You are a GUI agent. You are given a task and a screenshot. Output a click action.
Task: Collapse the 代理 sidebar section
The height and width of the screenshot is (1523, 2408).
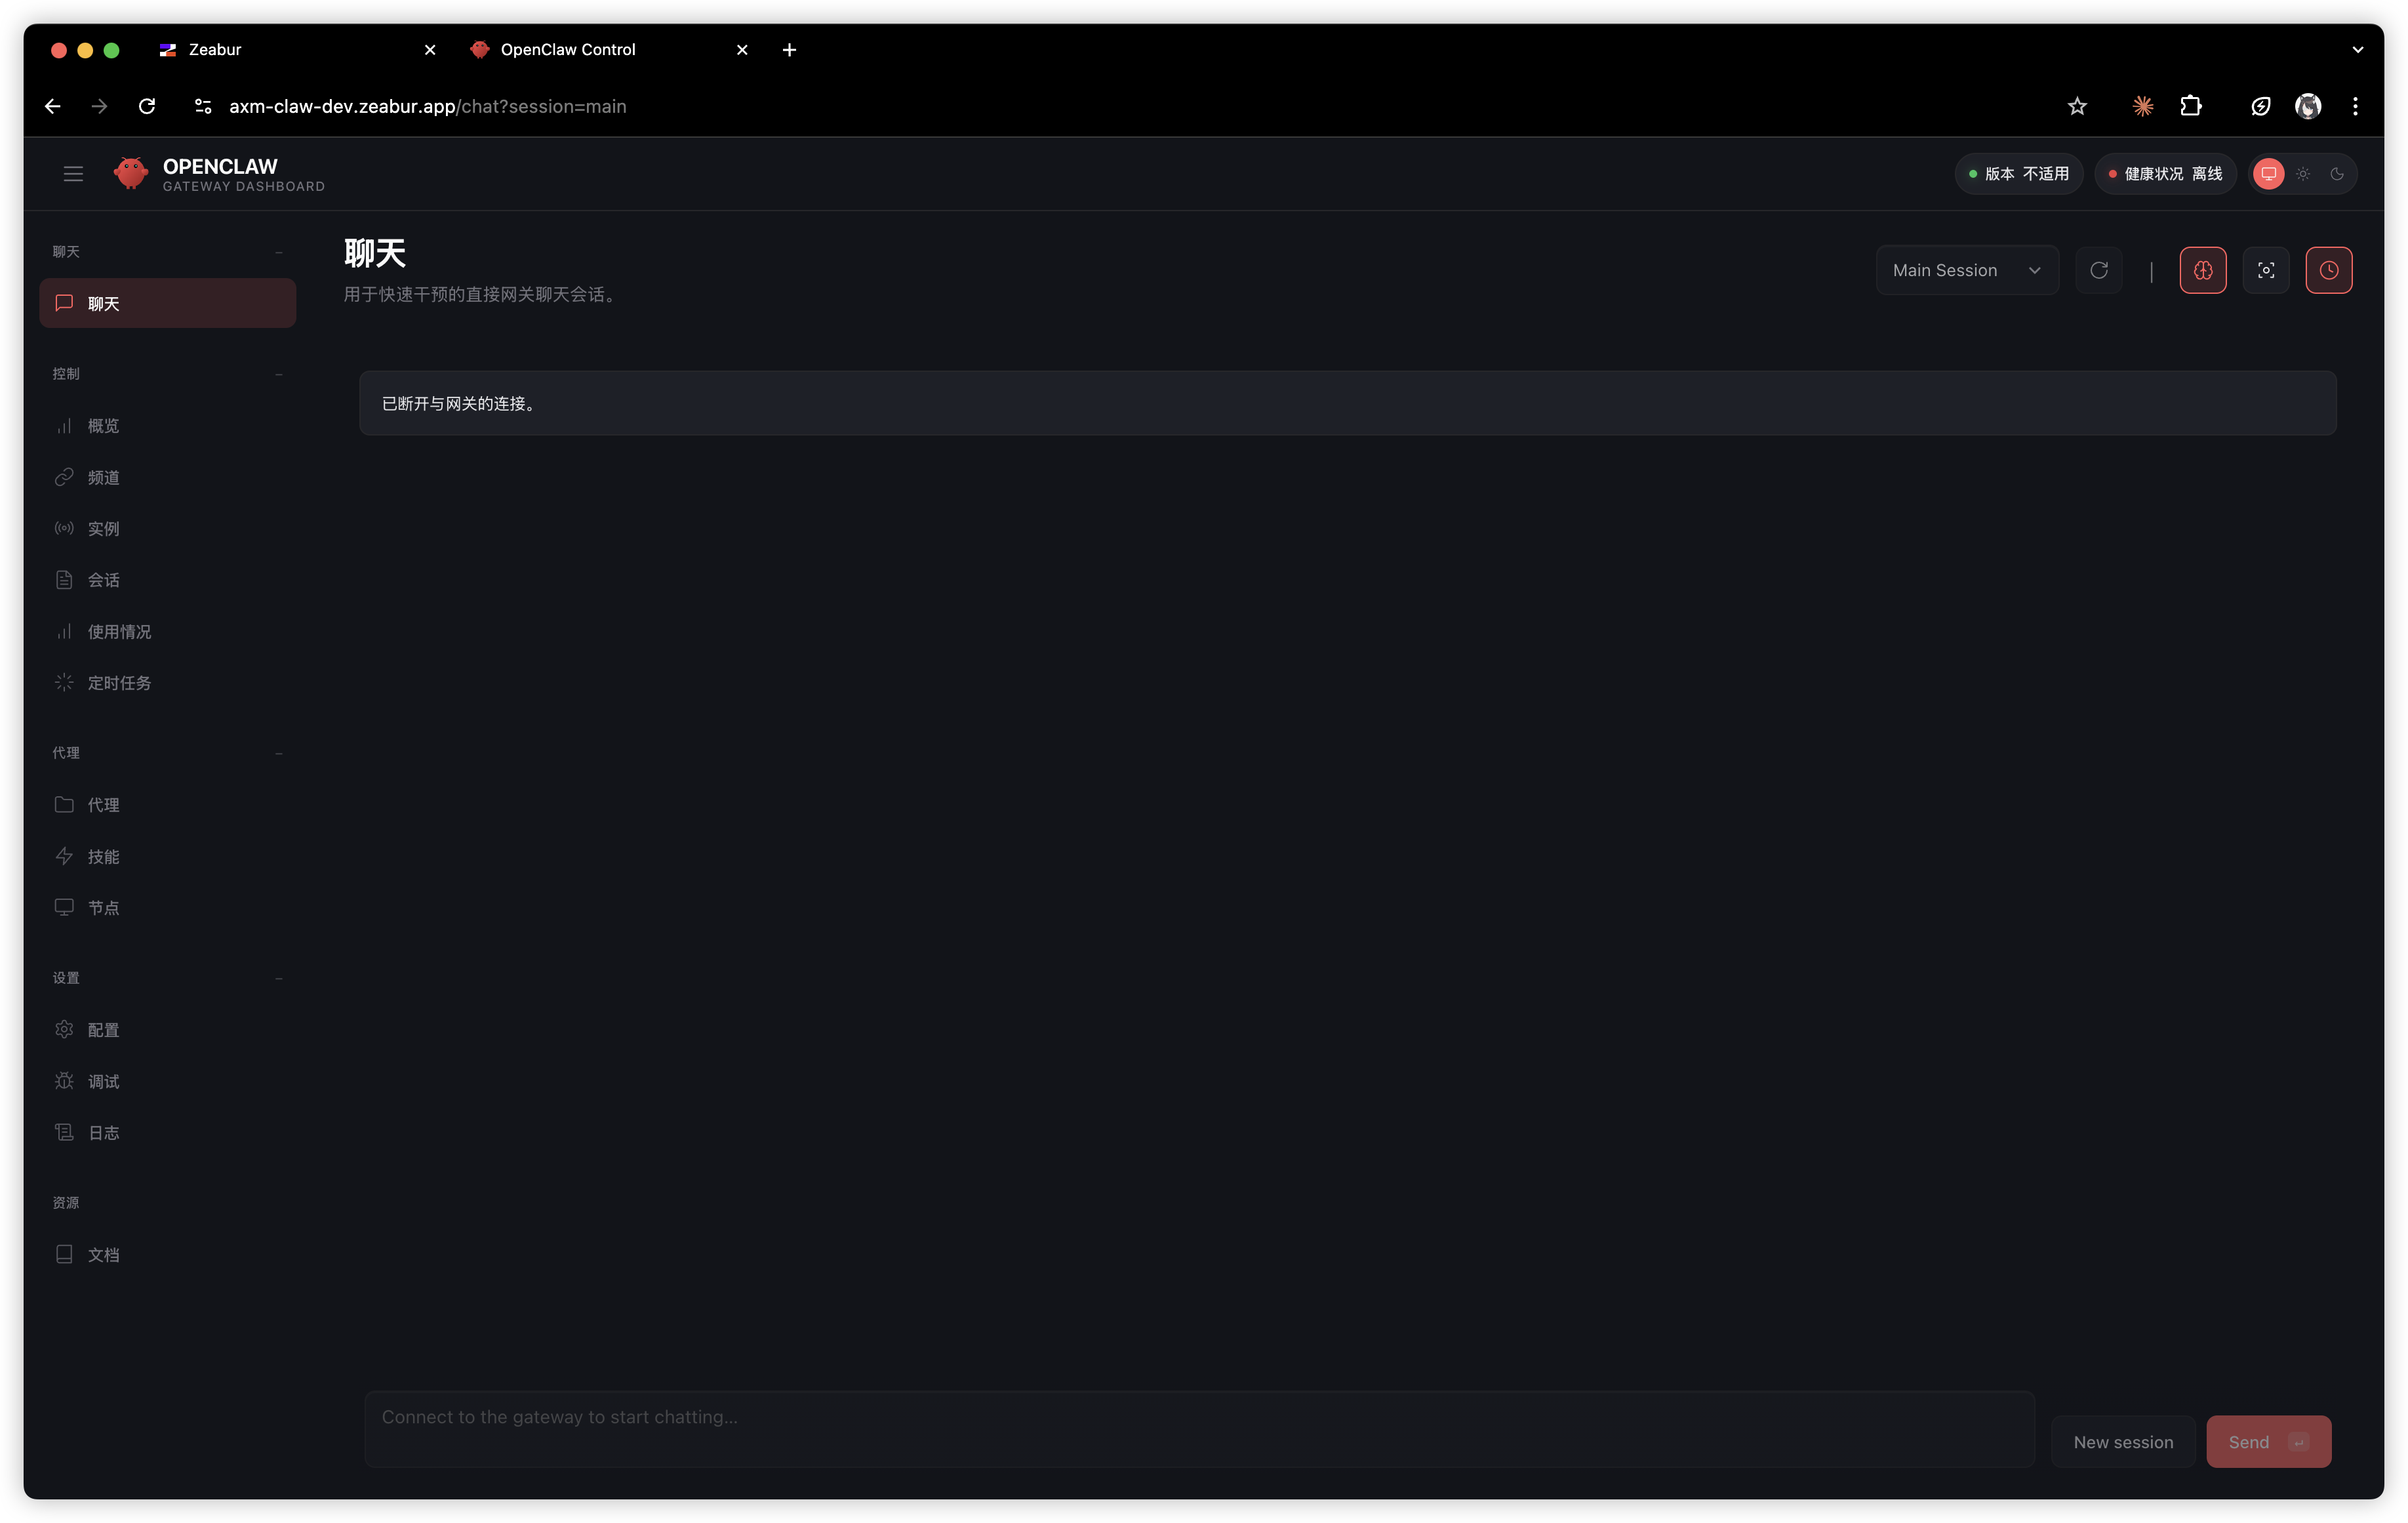(x=279, y=753)
